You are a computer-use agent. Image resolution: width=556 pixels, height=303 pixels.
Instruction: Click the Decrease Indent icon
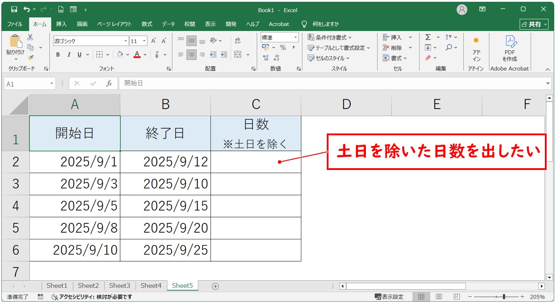[x=213, y=55]
